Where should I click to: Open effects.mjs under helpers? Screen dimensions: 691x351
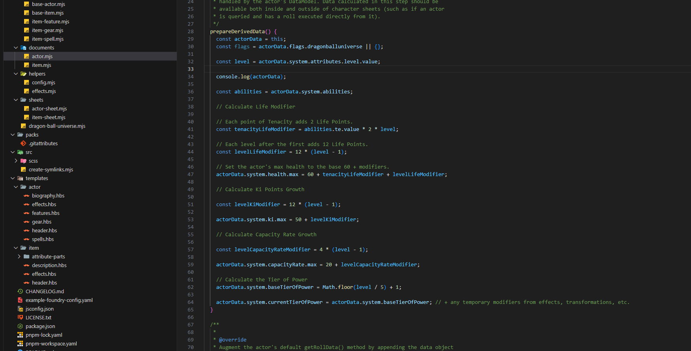click(44, 91)
